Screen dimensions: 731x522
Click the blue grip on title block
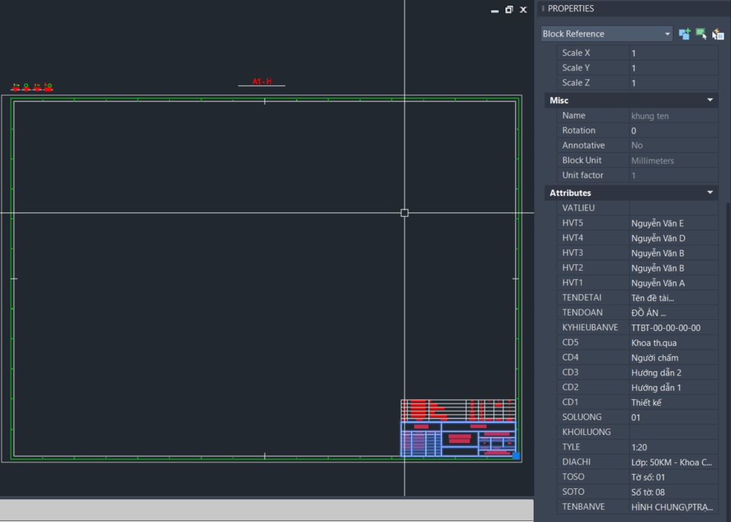(515, 455)
